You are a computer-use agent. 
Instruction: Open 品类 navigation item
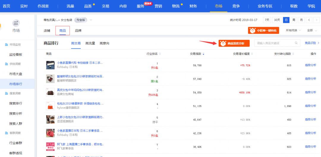click(88, 6)
